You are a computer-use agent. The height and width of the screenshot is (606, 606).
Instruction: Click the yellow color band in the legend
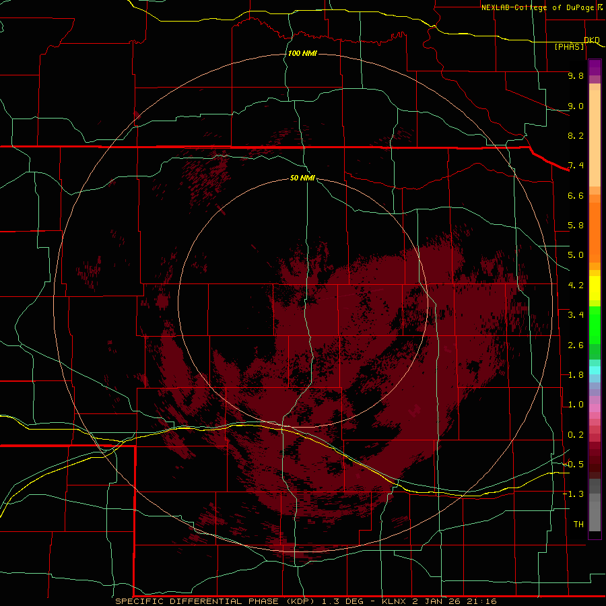(x=595, y=288)
